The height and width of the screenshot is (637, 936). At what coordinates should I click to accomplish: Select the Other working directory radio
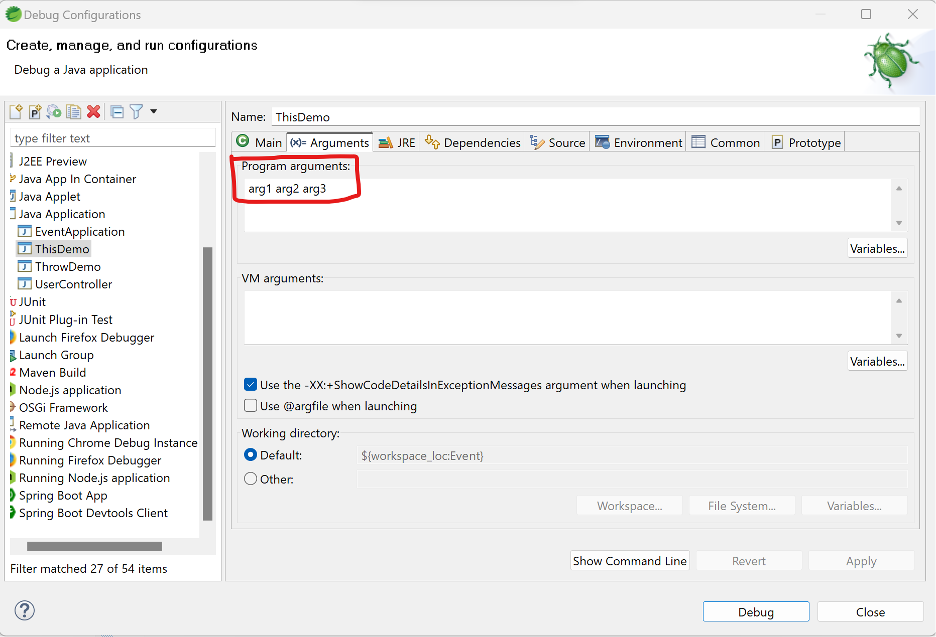pos(251,479)
